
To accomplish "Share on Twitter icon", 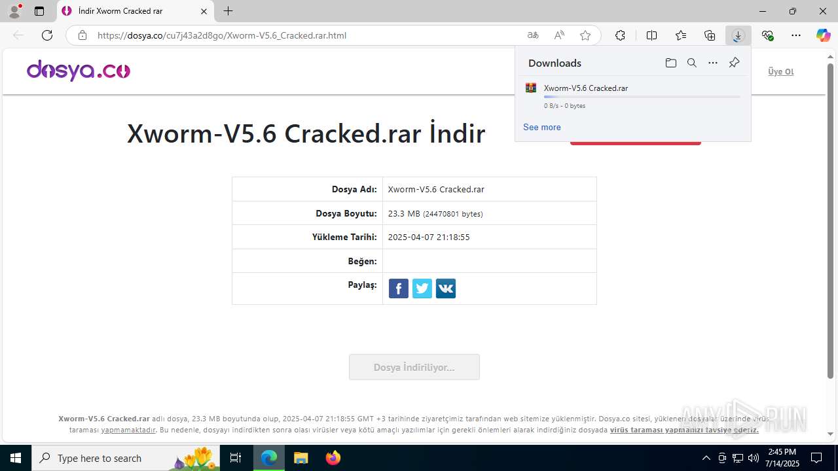I will [x=422, y=288].
